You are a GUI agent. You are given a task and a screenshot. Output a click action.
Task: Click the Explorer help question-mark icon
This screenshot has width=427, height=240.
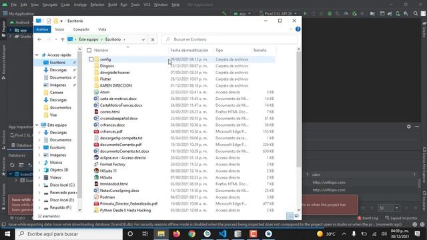298,29
